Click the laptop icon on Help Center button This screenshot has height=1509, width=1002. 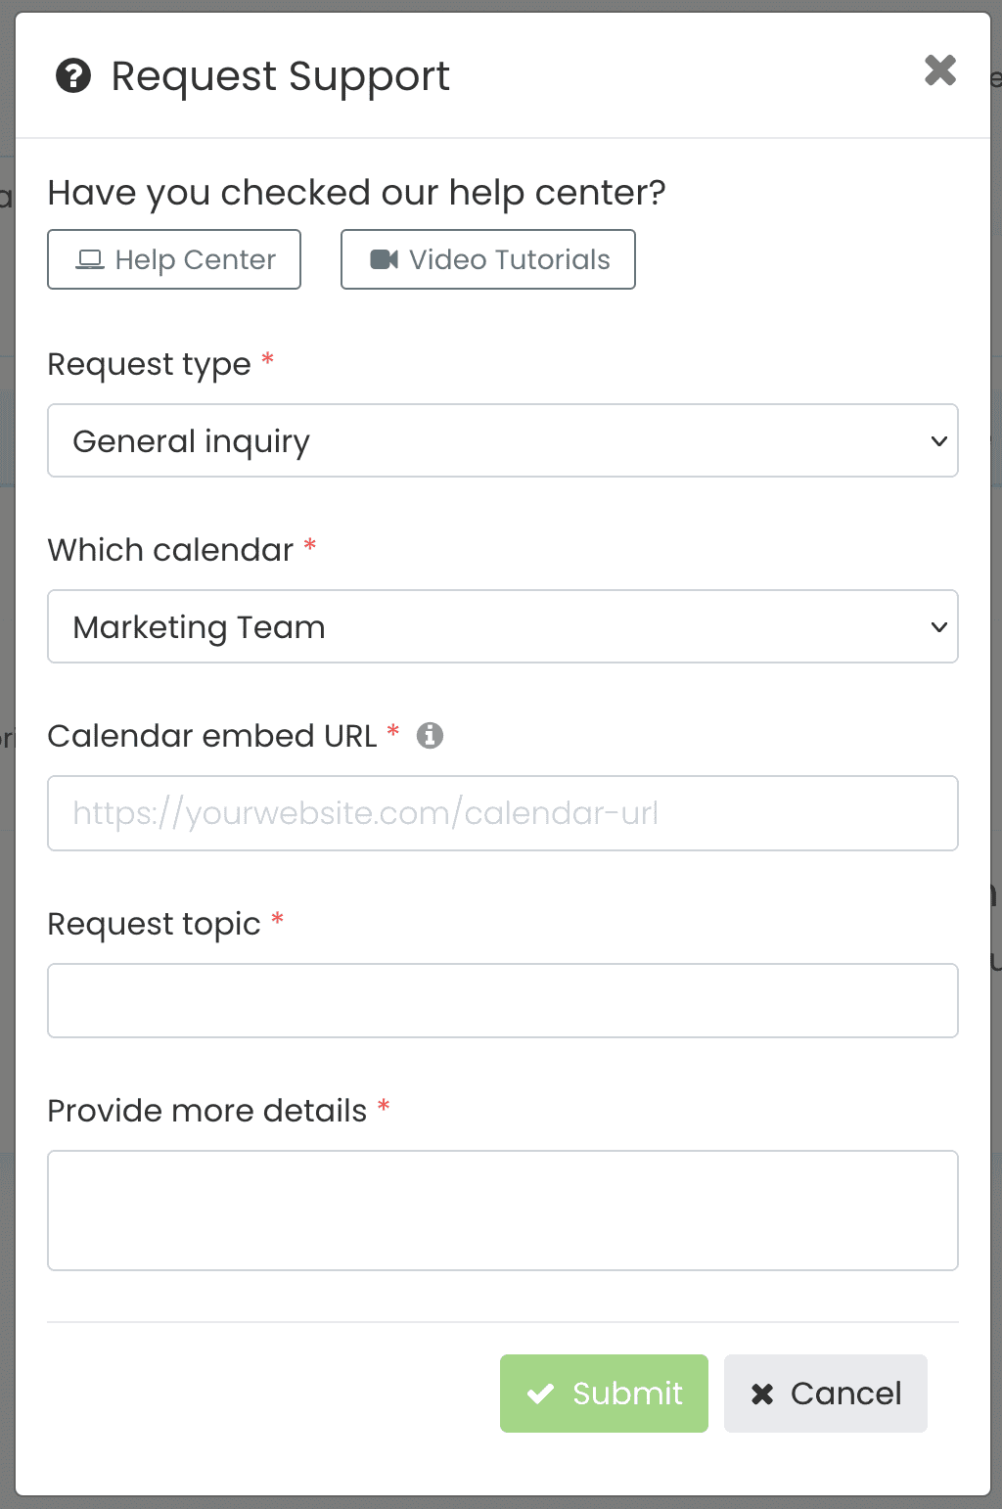click(90, 259)
